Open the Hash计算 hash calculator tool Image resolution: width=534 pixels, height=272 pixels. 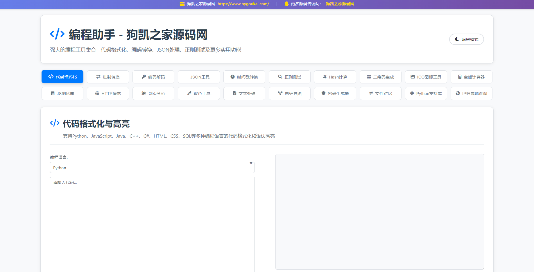[335, 77]
